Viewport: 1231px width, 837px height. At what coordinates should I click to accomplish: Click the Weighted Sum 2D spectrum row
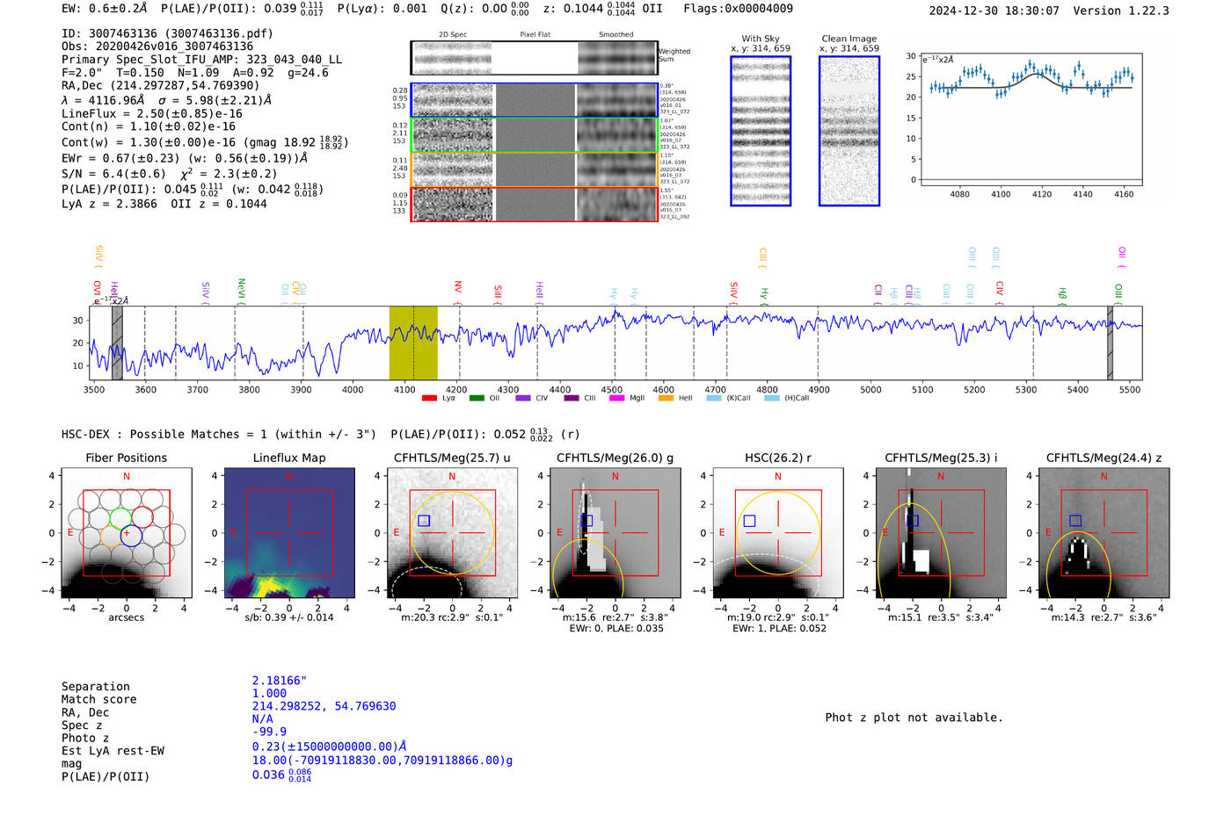pyautogui.click(x=535, y=58)
